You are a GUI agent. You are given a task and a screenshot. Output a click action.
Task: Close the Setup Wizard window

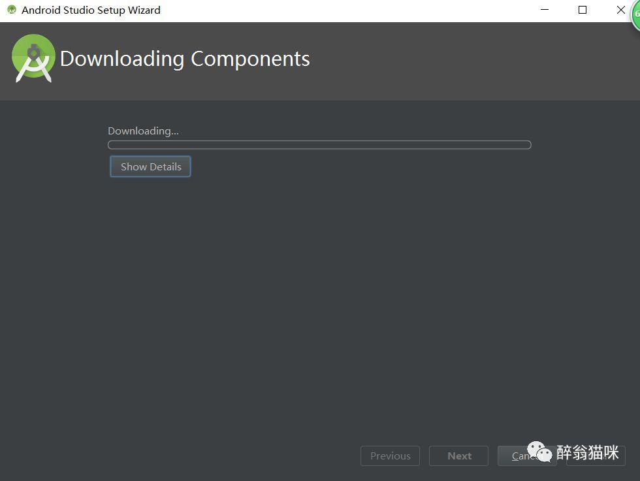(620, 10)
